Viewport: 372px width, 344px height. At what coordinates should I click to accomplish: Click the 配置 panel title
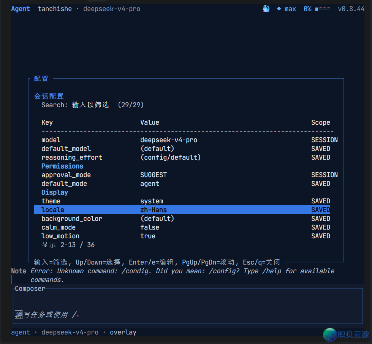point(41,79)
